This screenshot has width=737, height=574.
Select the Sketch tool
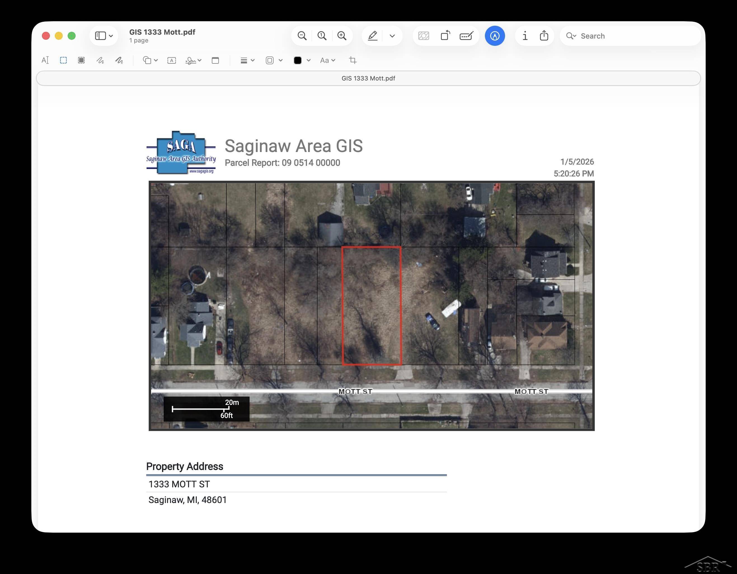[x=100, y=60]
